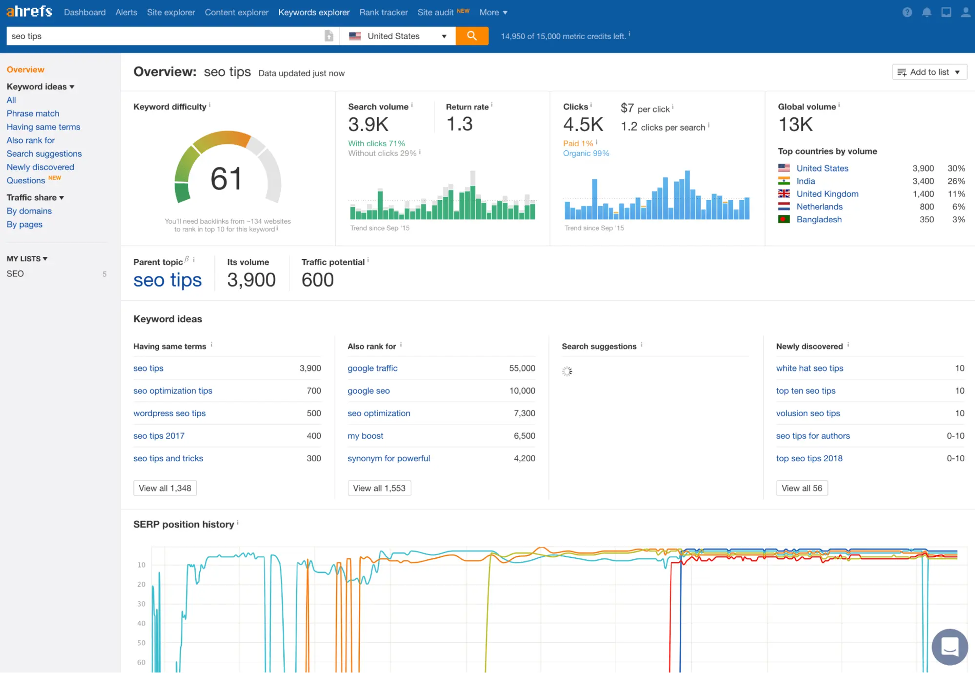Collapse the MY LISTS section
The width and height of the screenshot is (975, 673).
(x=27, y=258)
